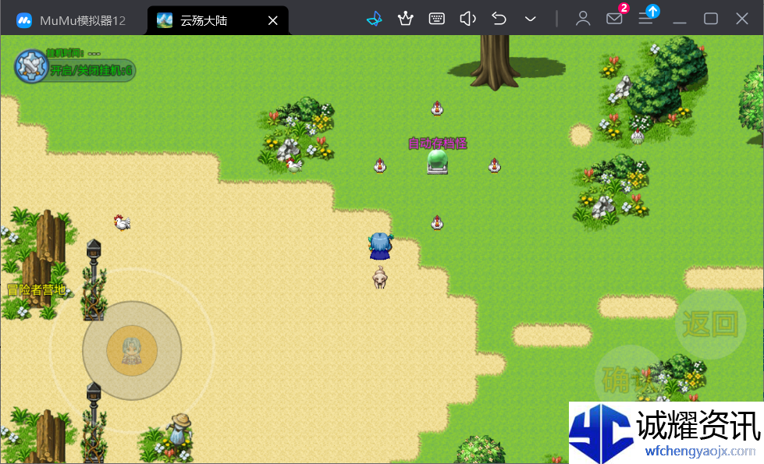Image resolution: width=764 pixels, height=464 pixels.
Task: Tap the 返回 back button
Action: pyautogui.click(x=710, y=324)
